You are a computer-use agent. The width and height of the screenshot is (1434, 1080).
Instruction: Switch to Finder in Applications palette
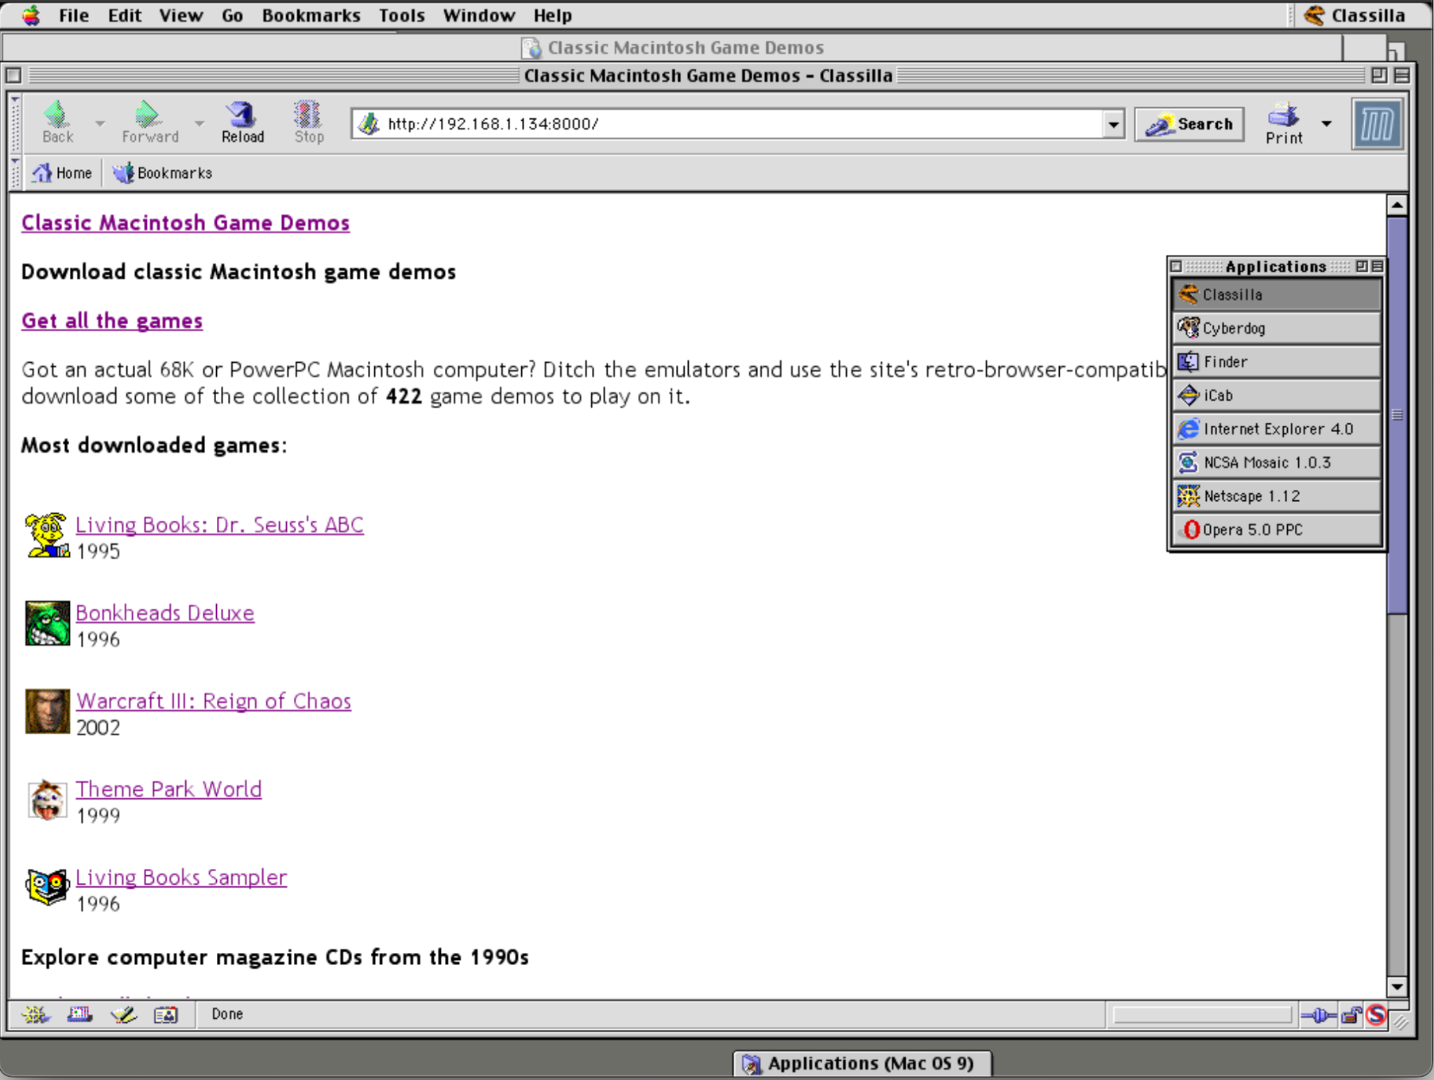click(1276, 362)
